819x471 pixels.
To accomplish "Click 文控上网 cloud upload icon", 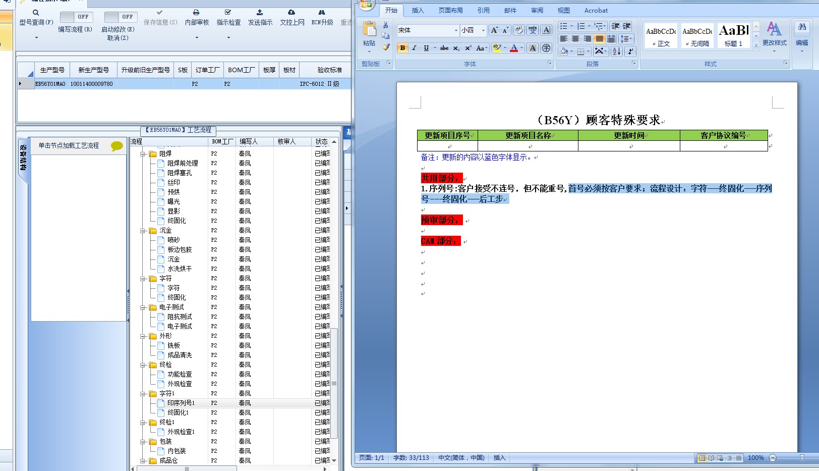I will pos(291,12).
